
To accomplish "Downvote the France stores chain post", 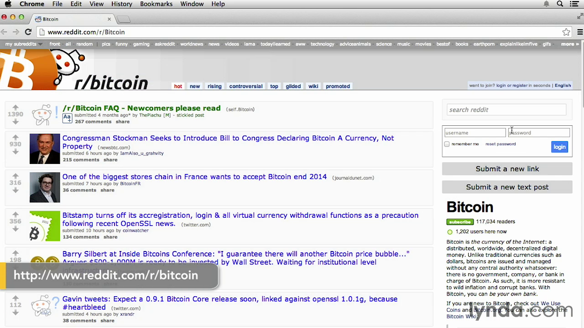I will tap(16, 190).
